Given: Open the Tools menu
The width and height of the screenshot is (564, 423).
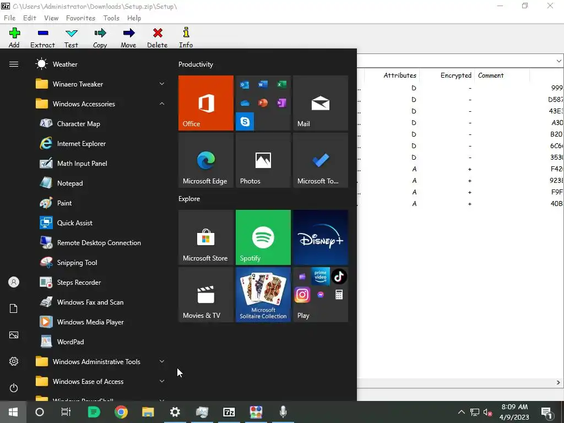Looking at the screenshot, I should click(111, 18).
